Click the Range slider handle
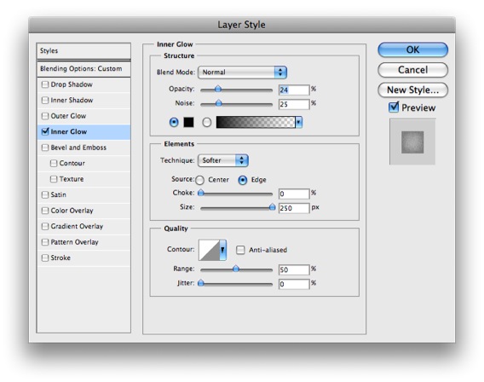484x382 pixels. point(236,269)
